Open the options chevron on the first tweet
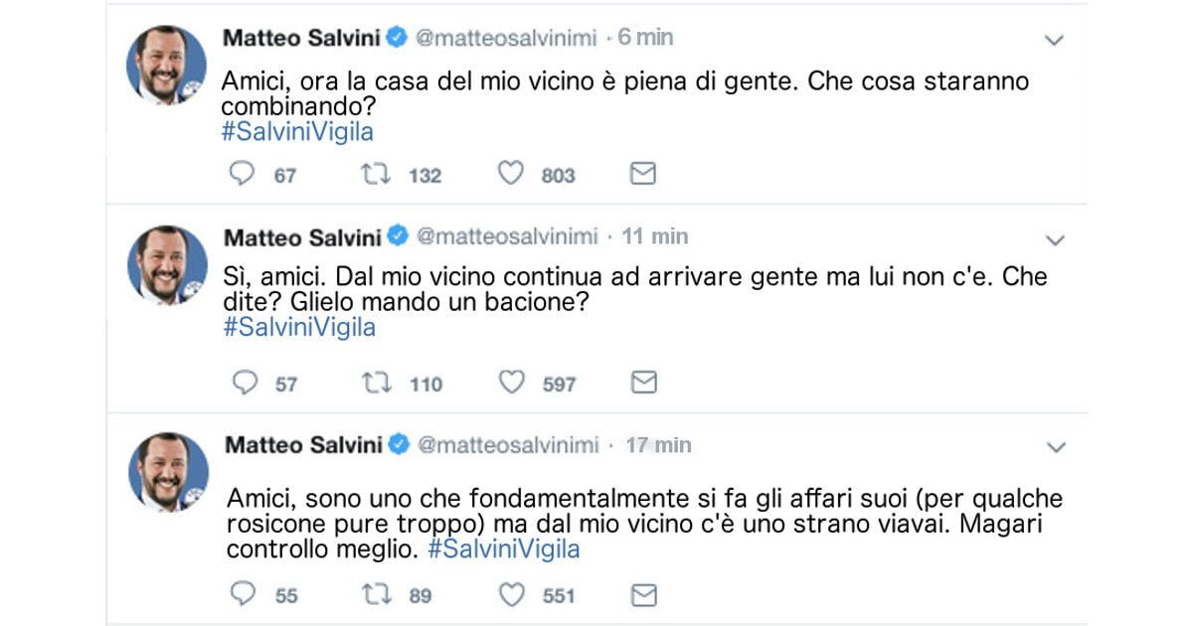Screen dimensions: 1193x626 [1055, 39]
